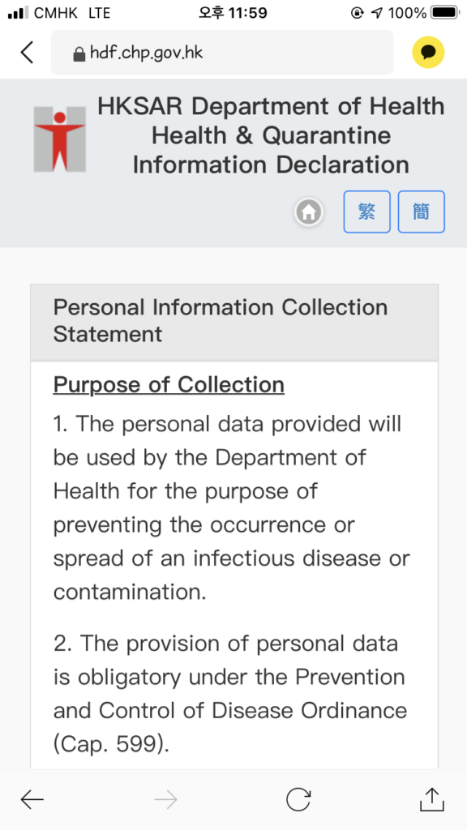This screenshot has width=467, height=830.
Task: Tap the padlock icon in the address bar
Action: tap(79, 54)
